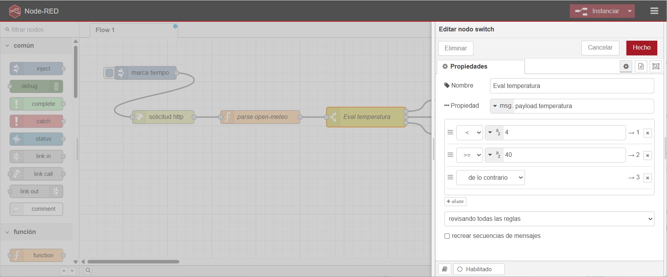Select the parse open-meteo function node
The width and height of the screenshot is (667, 277).
pyautogui.click(x=260, y=117)
